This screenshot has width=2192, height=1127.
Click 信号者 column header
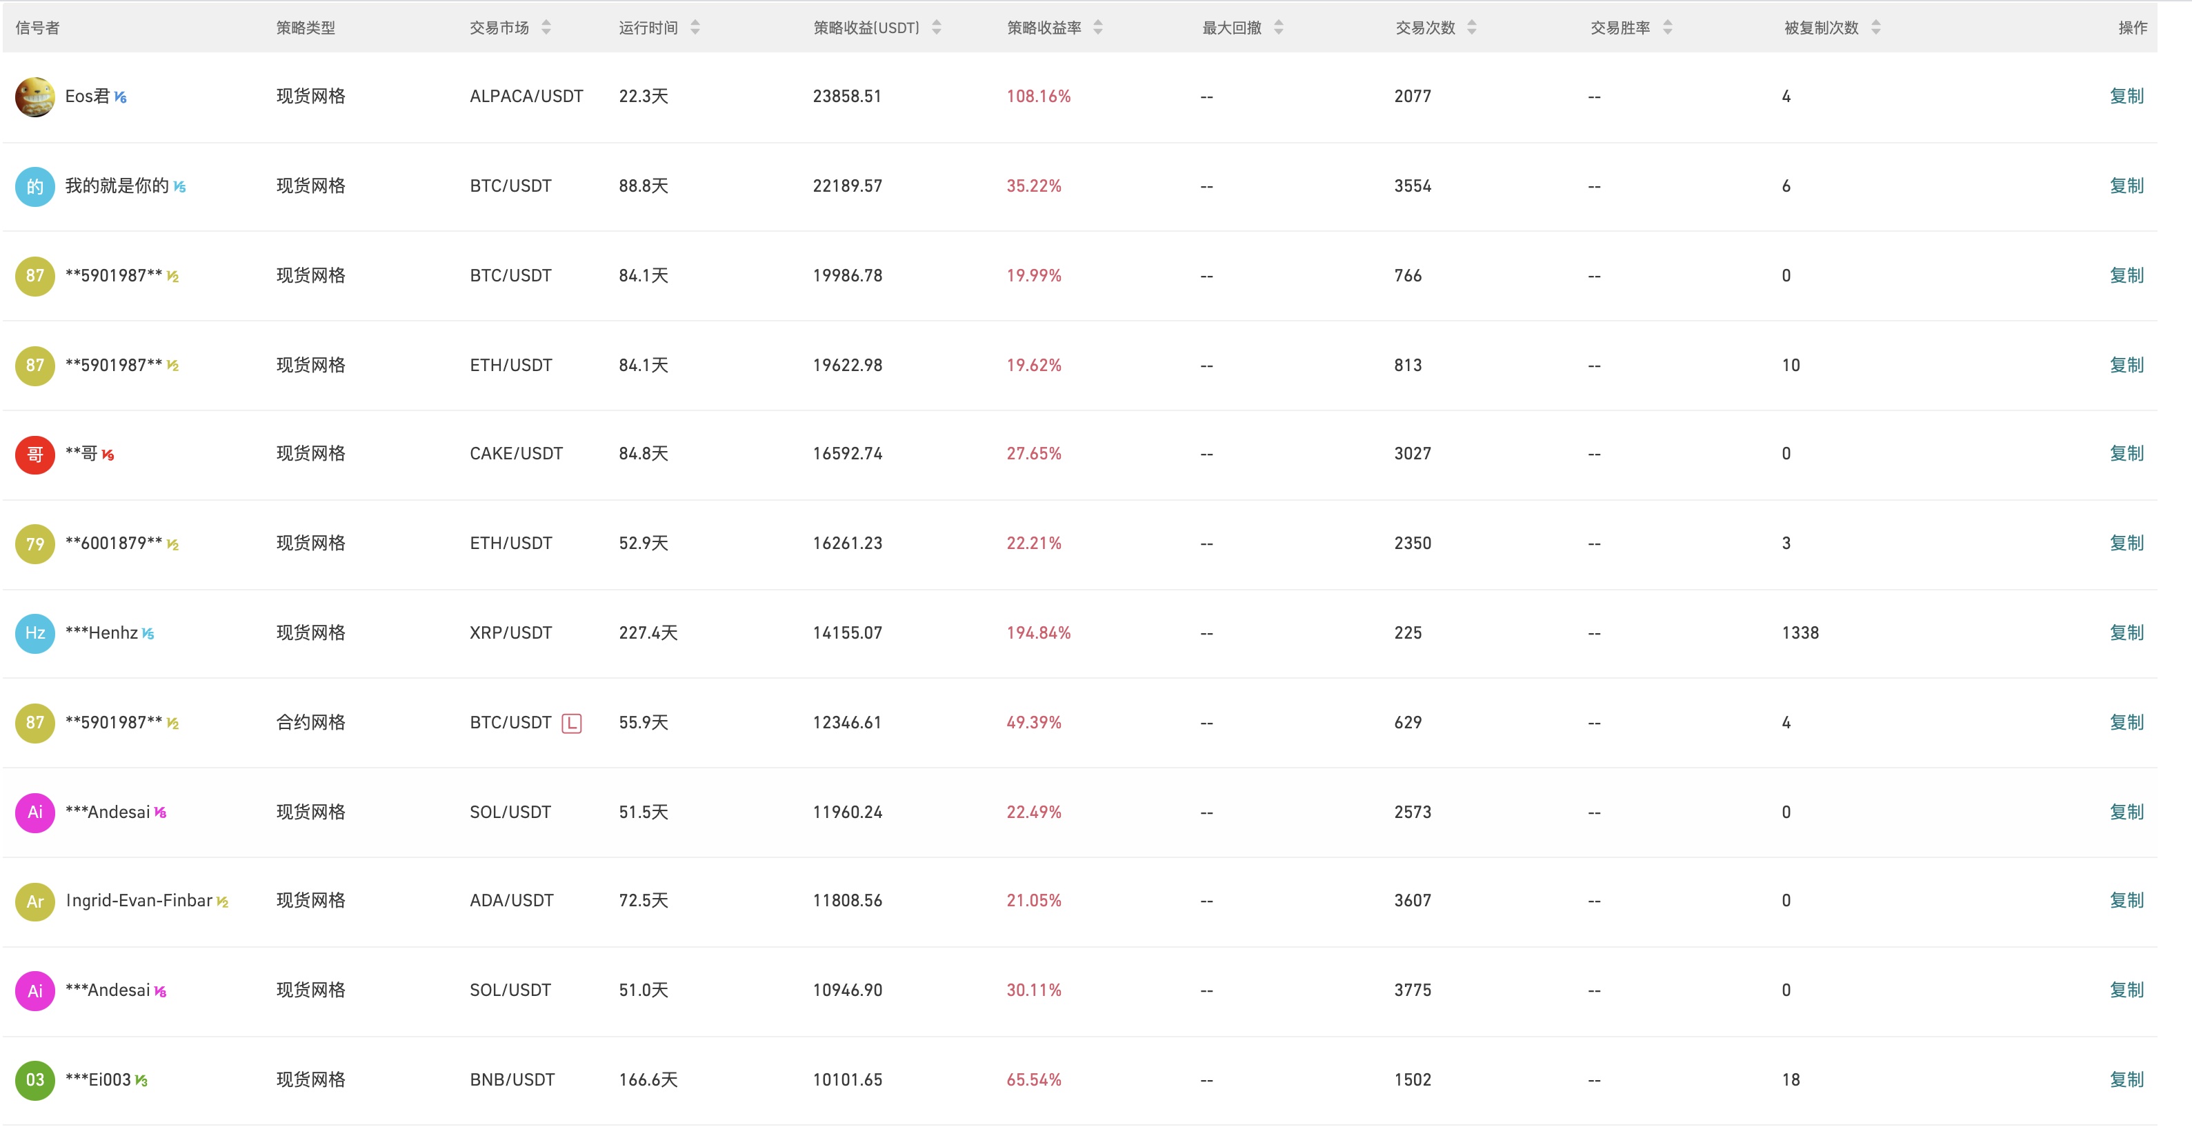(x=37, y=27)
